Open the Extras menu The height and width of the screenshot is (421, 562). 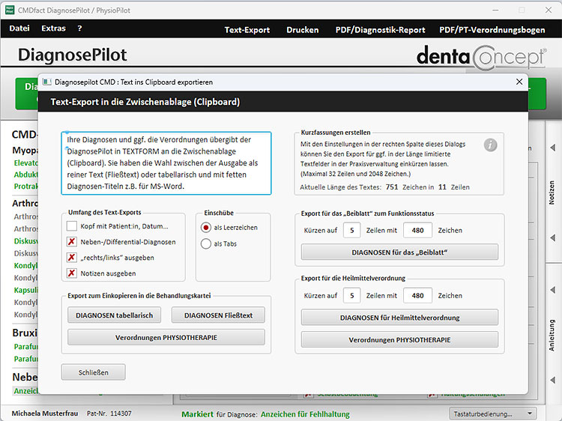tap(53, 28)
